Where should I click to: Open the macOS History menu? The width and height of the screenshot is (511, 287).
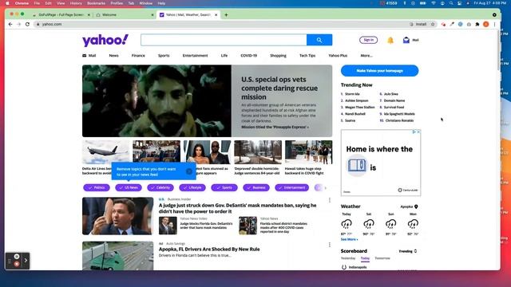click(76, 3)
